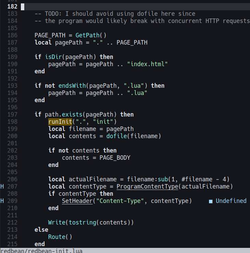Click the end keyword on line 191

coord(40,71)
